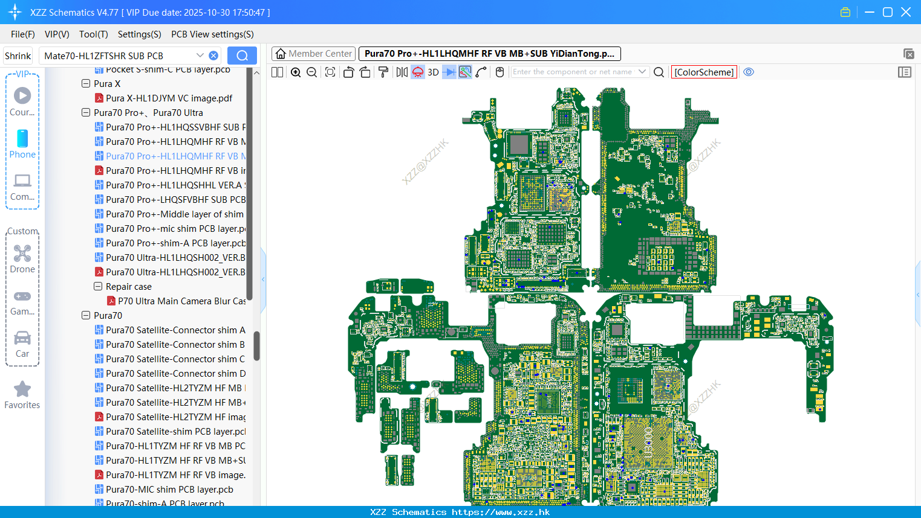The width and height of the screenshot is (921, 518).
Task: Collapse the Pura70 Pro+, Pura70 Ultra node
Action: [86, 112]
